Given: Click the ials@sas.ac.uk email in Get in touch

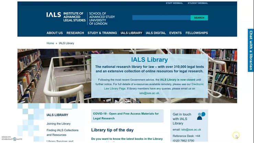Looking at the screenshot, I should coord(191,130).
